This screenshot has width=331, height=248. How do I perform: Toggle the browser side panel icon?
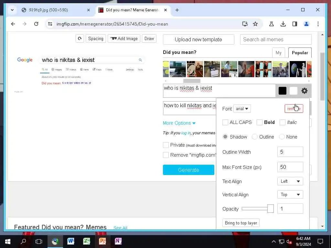(295, 24)
